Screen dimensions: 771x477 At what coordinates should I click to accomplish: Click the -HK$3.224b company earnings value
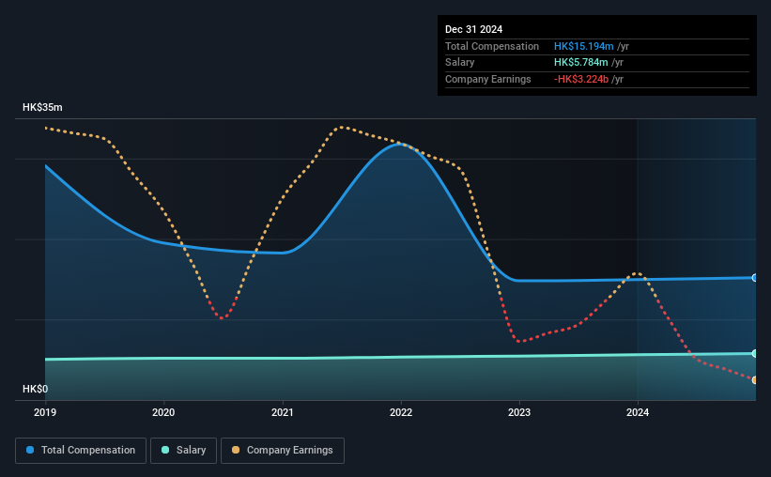coord(580,79)
